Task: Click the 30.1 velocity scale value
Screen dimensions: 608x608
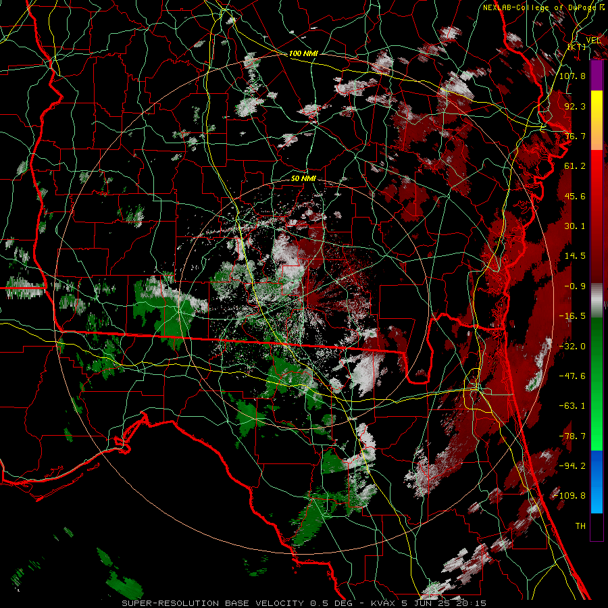Action: point(575,226)
